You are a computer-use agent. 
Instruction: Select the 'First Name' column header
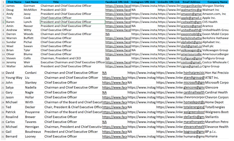14,2
